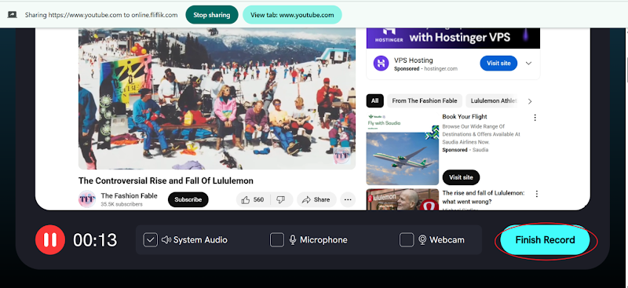
Task: Expand the VPS Hosting ad chevron
Action: click(528, 64)
